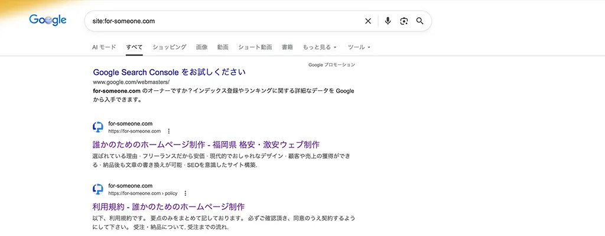605x236 pixels.
Task: Click the https://for-someone.com › policy breadcrumb
Action: tap(143, 193)
